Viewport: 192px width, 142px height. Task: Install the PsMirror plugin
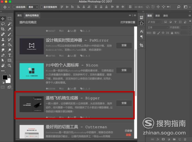(124, 46)
